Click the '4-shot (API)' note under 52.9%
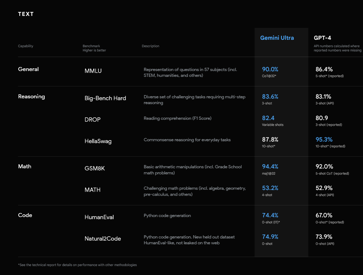Image resolution: width=363 pixels, height=275 pixels. (325, 195)
